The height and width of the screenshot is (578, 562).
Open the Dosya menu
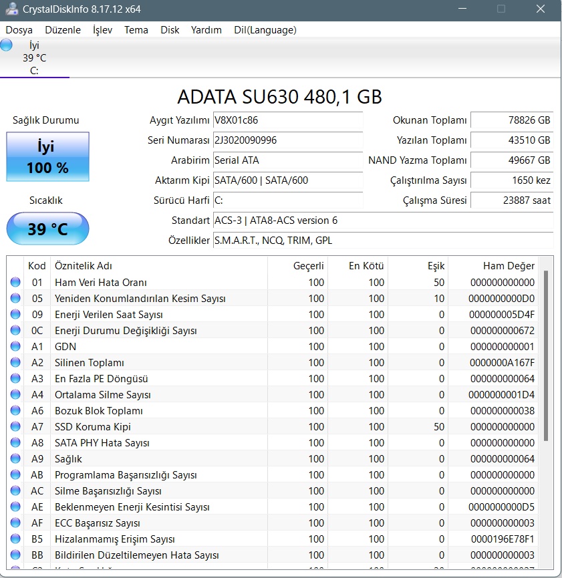coord(19,30)
